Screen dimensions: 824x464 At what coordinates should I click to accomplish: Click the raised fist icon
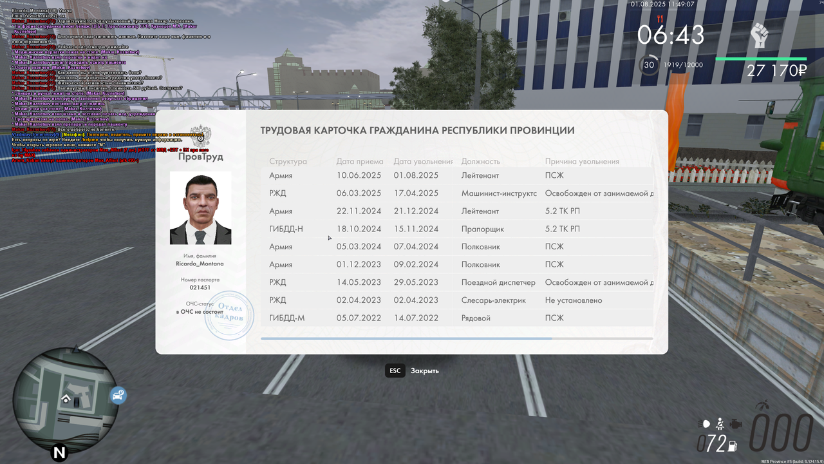click(760, 35)
